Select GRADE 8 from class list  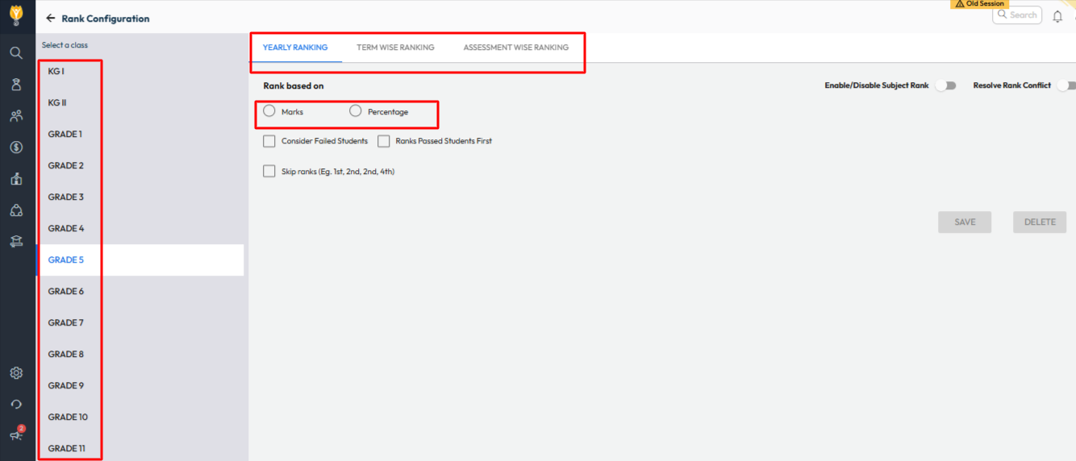(x=66, y=354)
